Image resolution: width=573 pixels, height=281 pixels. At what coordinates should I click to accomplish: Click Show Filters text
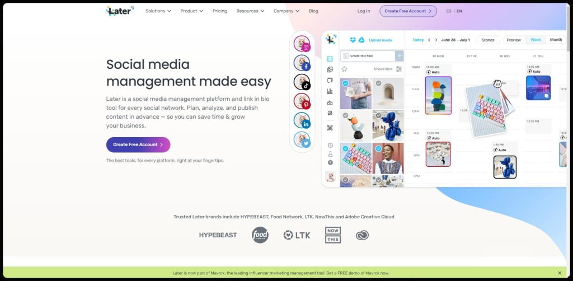(x=383, y=69)
